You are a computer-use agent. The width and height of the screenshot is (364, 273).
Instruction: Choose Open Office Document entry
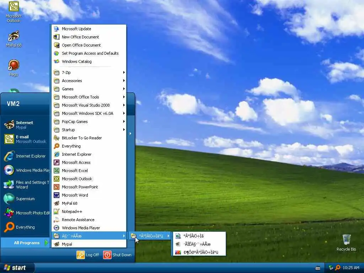tap(89, 45)
